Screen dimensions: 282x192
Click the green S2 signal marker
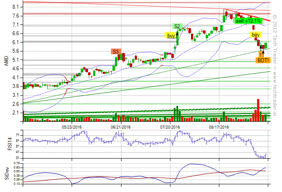click(177, 26)
